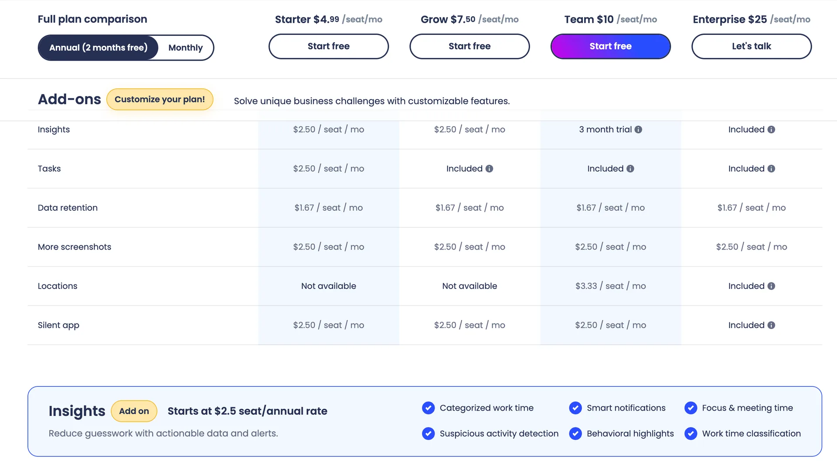Click check icon beside Focus & meeting time
The height and width of the screenshot is (463, 837).
(x=691, y=408)
